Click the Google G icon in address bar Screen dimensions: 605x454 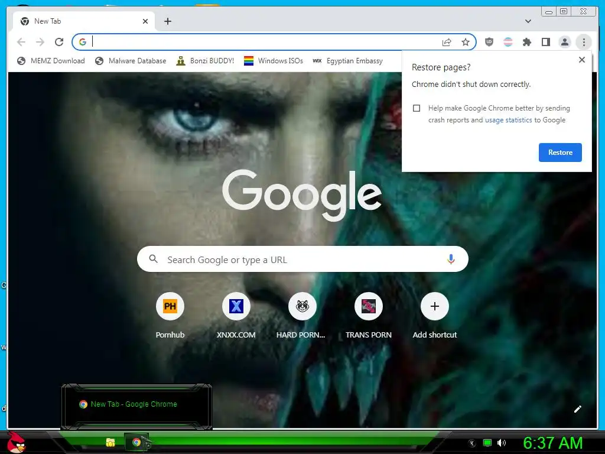click(83, 42)
